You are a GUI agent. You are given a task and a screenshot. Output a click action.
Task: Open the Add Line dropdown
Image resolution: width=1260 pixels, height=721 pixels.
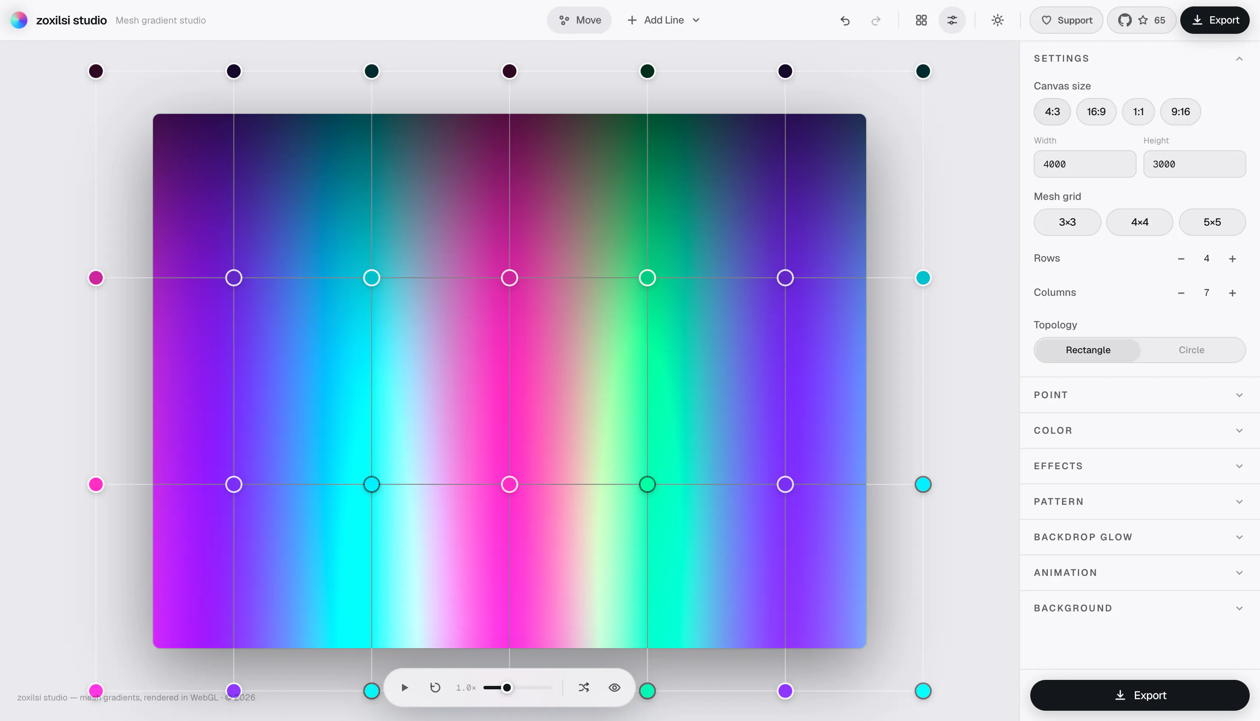pos(663,20)
